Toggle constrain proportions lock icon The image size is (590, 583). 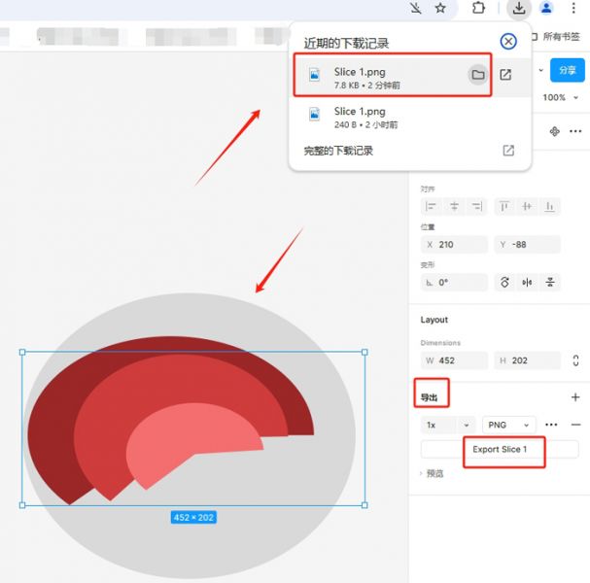[x=575, y=360]
